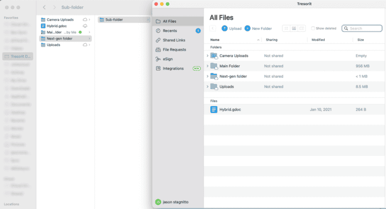This screenshot has height=209, width=386.
Task: Open Integrations in Tresorit sidebar
Action: pyautogui.click(x=178, y=69)
